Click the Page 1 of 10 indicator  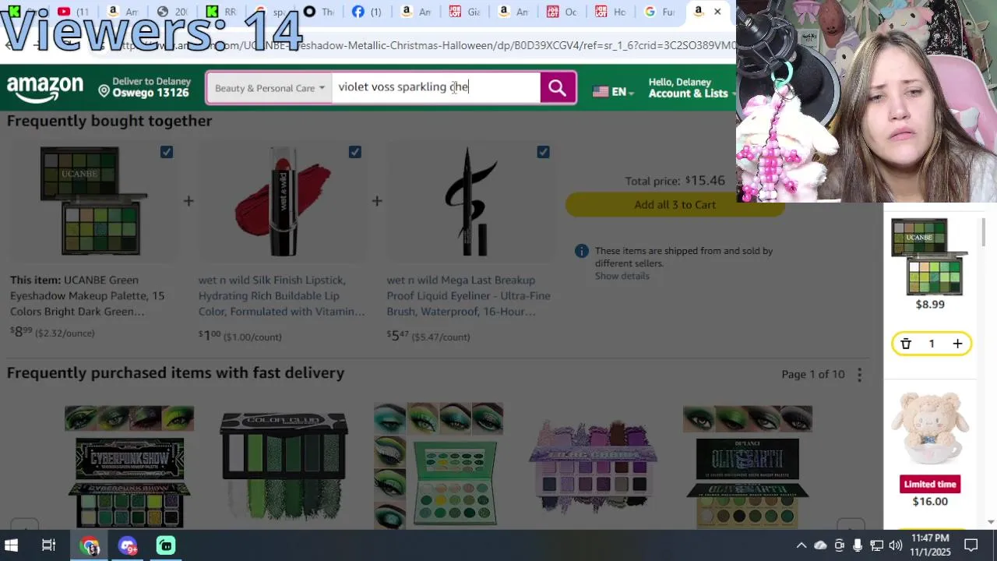[813, 375]
